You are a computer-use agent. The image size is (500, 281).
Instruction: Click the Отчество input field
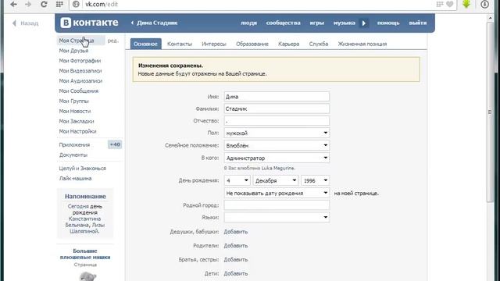click(277, 121)
